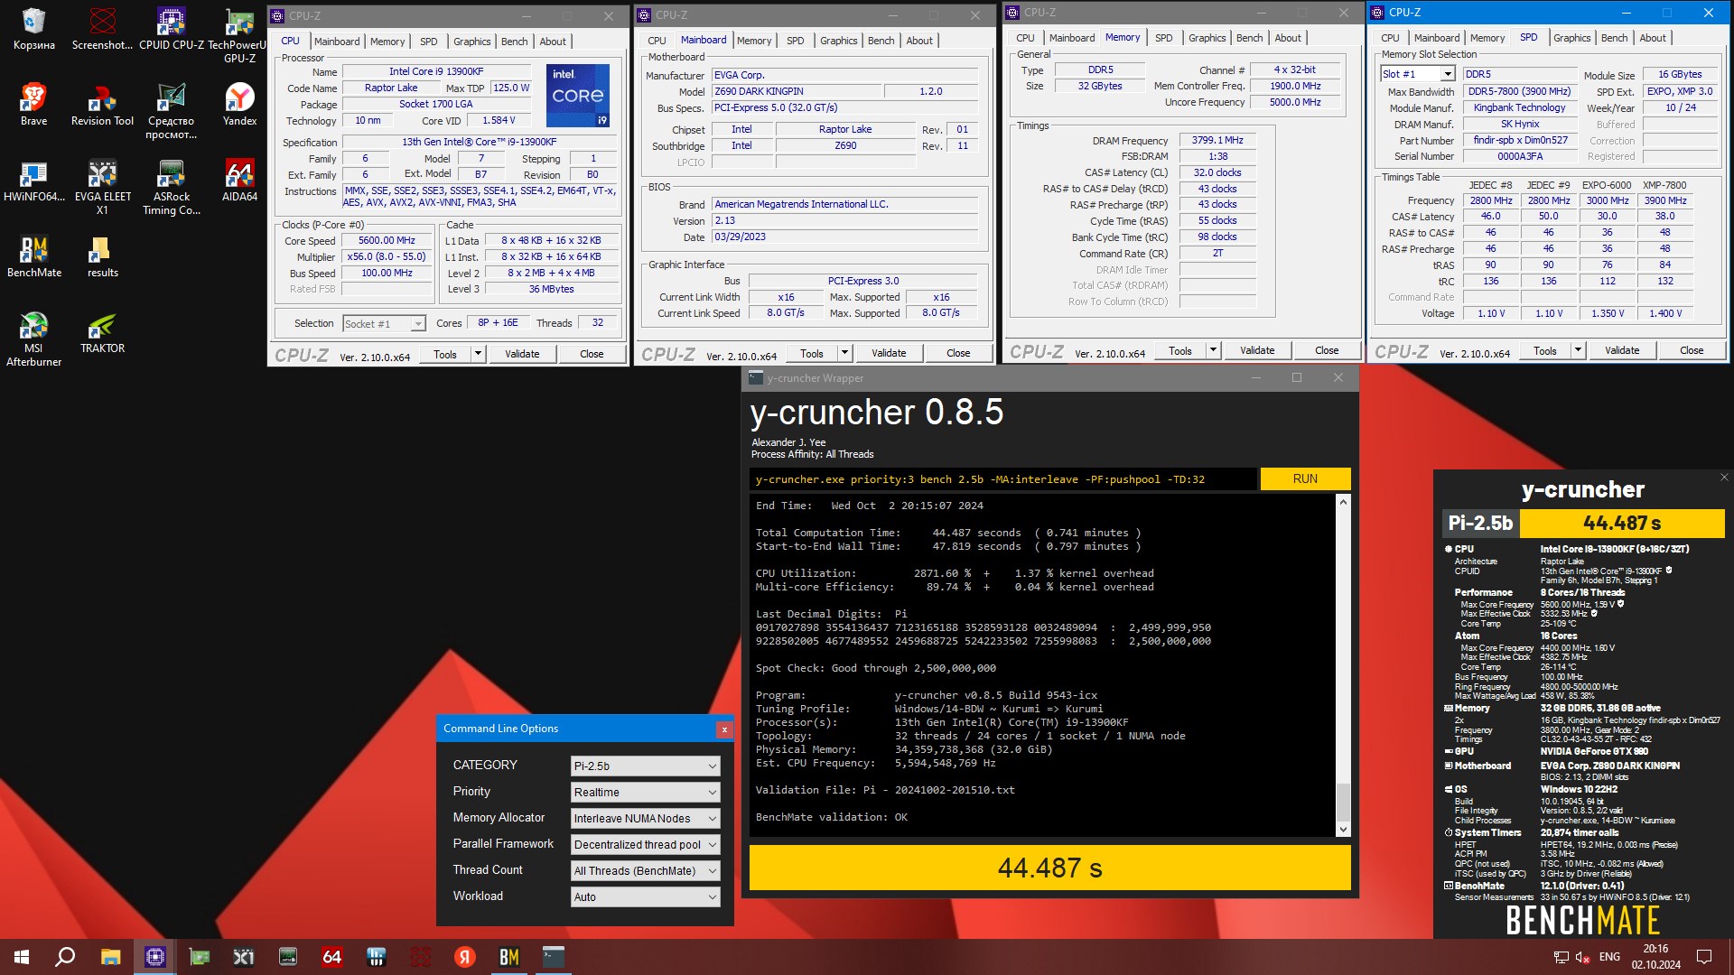This screenshot has height=975, width=1734.
Task: Switch to BenchMate taskbar icon
Action: coord(508,957)
